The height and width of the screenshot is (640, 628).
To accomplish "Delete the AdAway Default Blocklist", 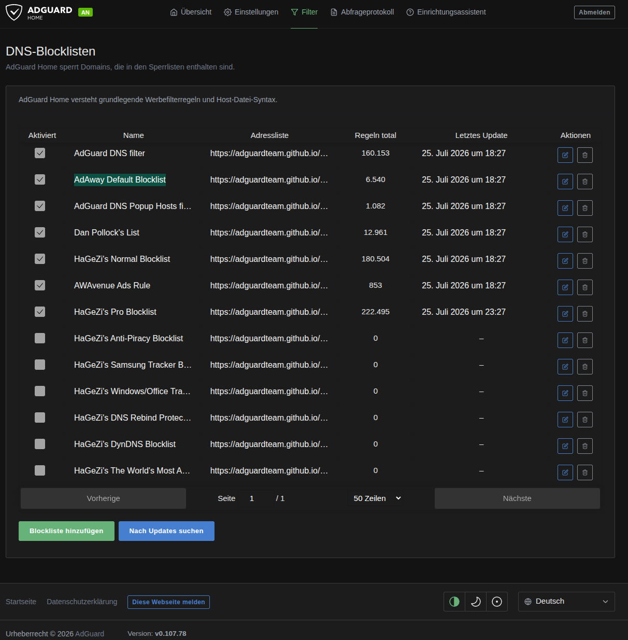I will (585, 182).
